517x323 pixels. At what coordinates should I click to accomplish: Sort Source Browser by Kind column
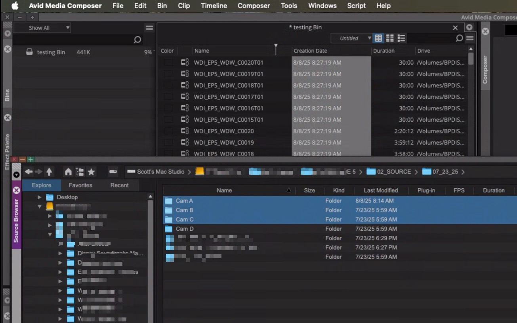(338, 191)
